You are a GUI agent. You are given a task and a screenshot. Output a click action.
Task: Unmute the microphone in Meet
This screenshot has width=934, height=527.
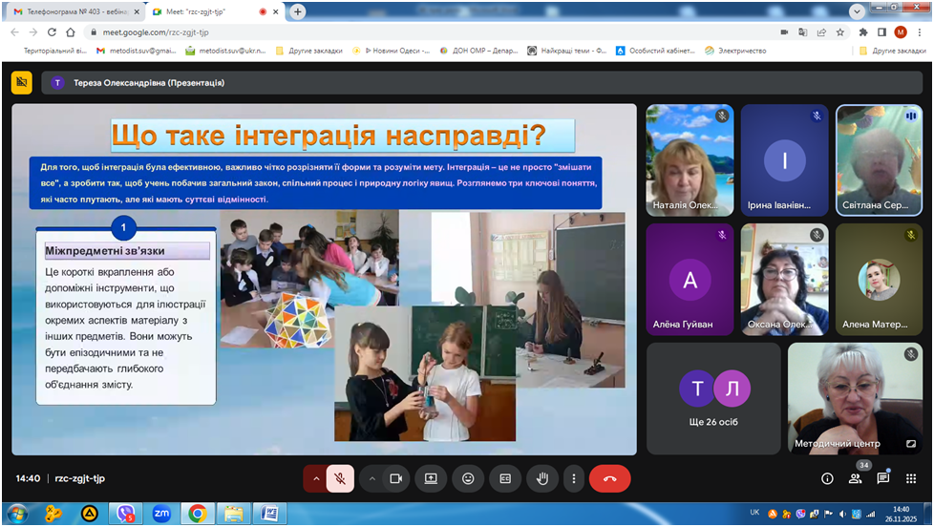(340, 478)
